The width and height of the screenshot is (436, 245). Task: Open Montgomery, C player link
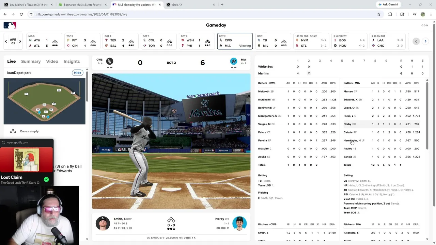[267, 116]
